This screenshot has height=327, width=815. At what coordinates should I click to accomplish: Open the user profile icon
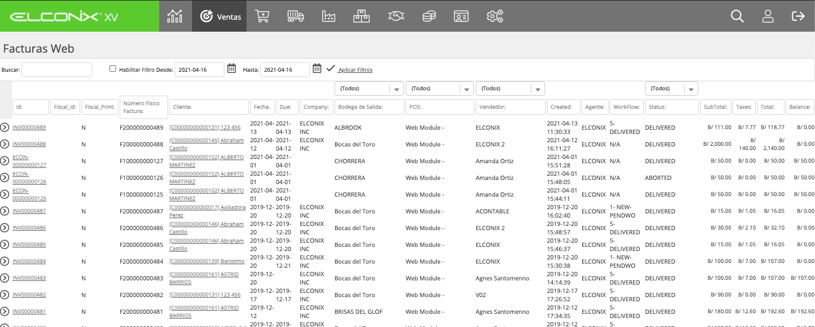768,16
